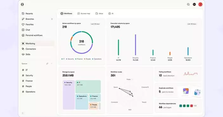The width and height of the screenshot is (223, 117).
Task: Click the orange People segment of the donut chart
Action: [x=72, y=39]
